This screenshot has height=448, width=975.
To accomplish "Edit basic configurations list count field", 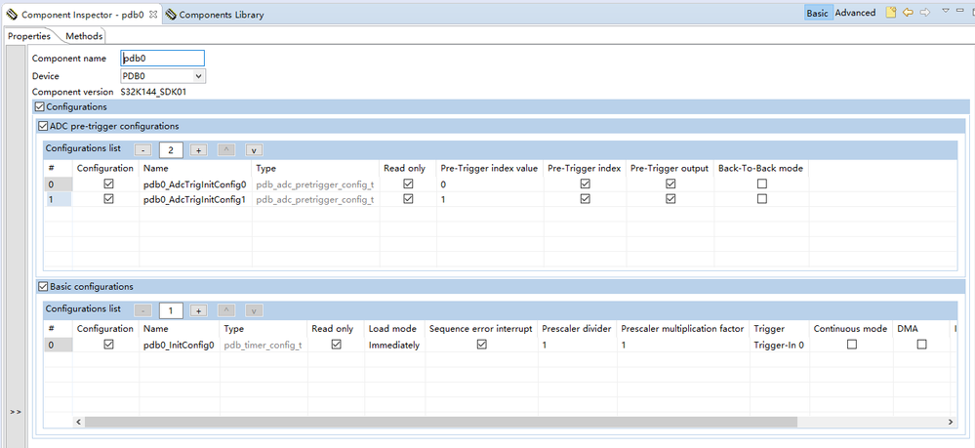I will [171, 310].
